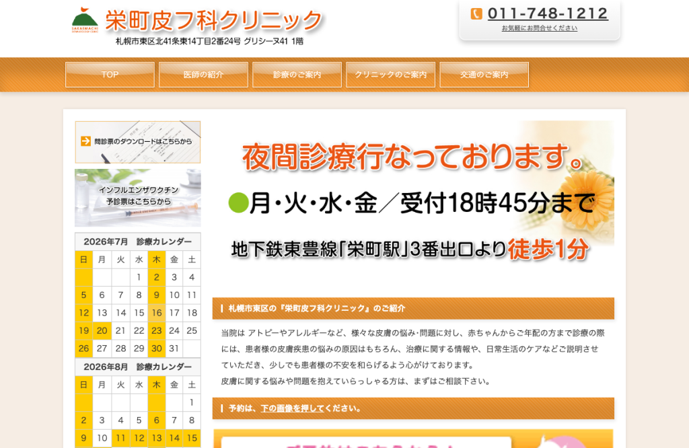This screenshot has height=448, width=689.
Task: Click the 2026年8月 診療カレンダー heading
Action: point(137,367)
